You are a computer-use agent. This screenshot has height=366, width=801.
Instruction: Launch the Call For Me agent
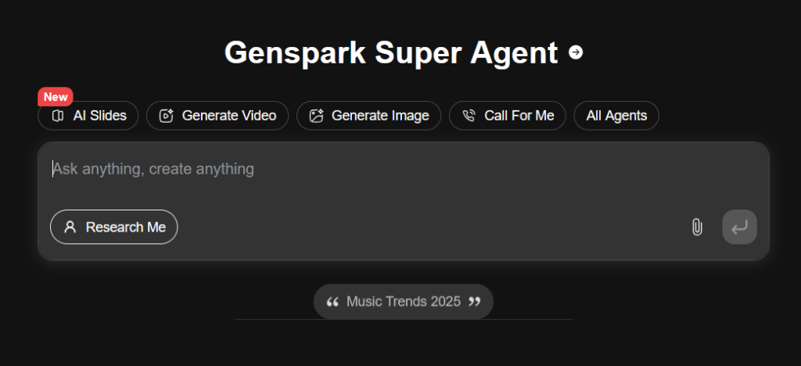pos(507,116)
